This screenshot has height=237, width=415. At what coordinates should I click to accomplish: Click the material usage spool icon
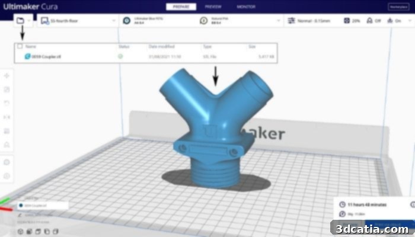click(x=343, y=214)
